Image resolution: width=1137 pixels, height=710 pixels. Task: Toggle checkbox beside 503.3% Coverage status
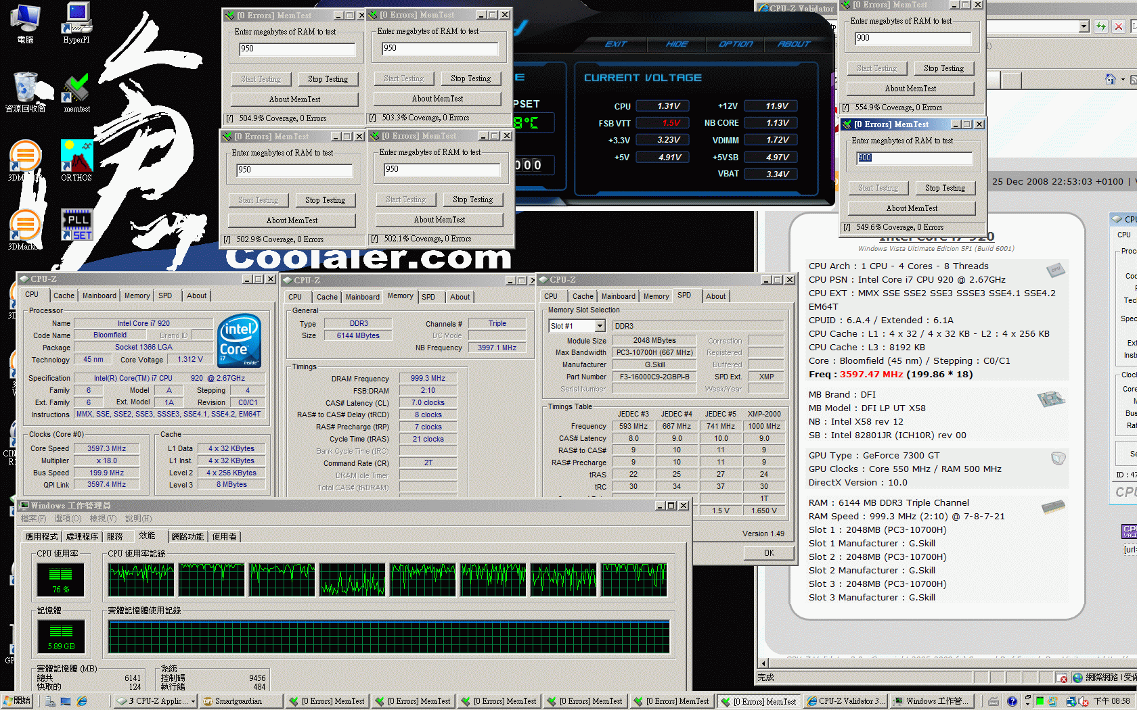(373, 118)
